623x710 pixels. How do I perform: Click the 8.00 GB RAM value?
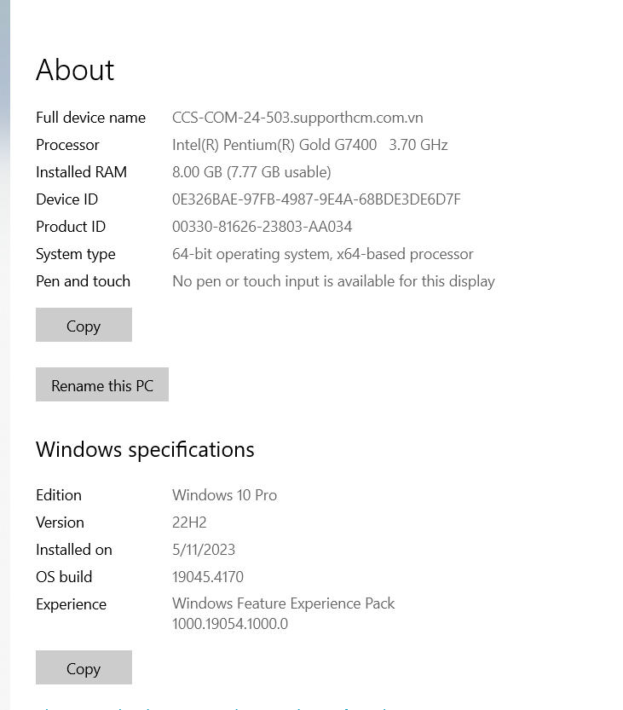[x=251, y=172]
